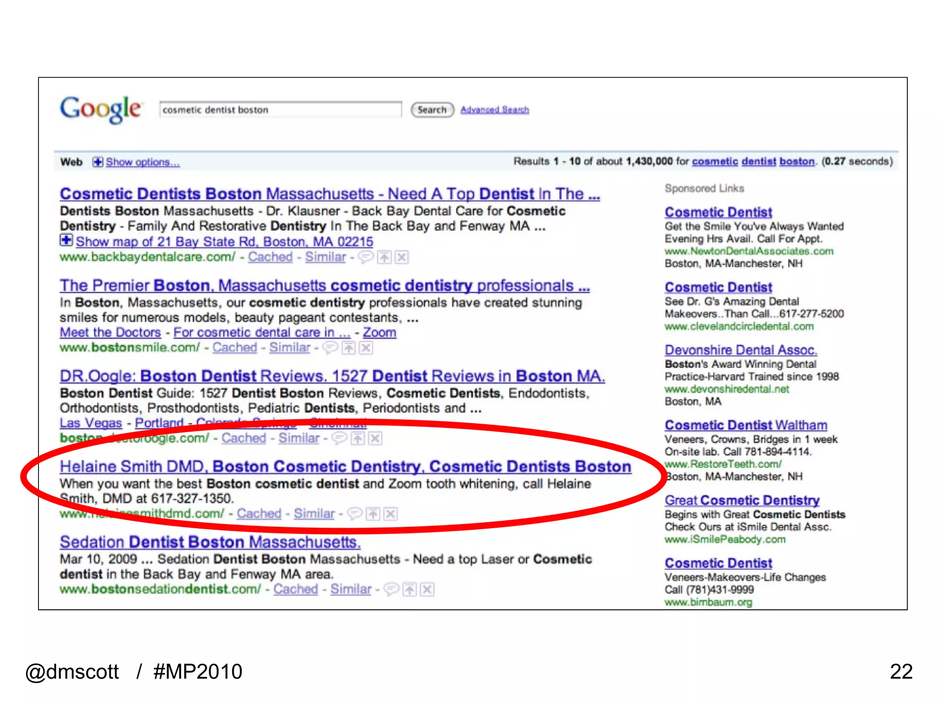Click the 'cosmetic' query word link in results bar
Viewport: 938px width, 703px height.
[x=715, y=162]
